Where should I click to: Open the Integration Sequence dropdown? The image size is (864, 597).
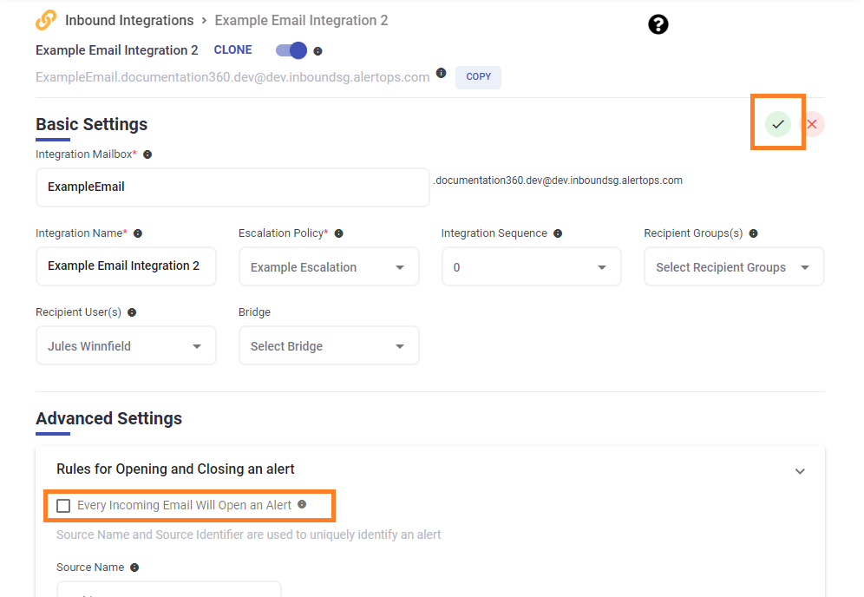click(531, 267)
